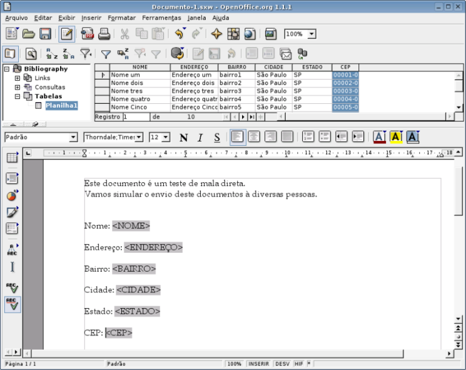Toggle Bold formatting N button
The width and height of the screenshot is (466, 370).
click(x=184, y=137)
